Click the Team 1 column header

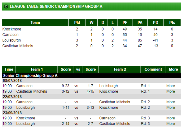pyautogui.click(x=37, y=69)
